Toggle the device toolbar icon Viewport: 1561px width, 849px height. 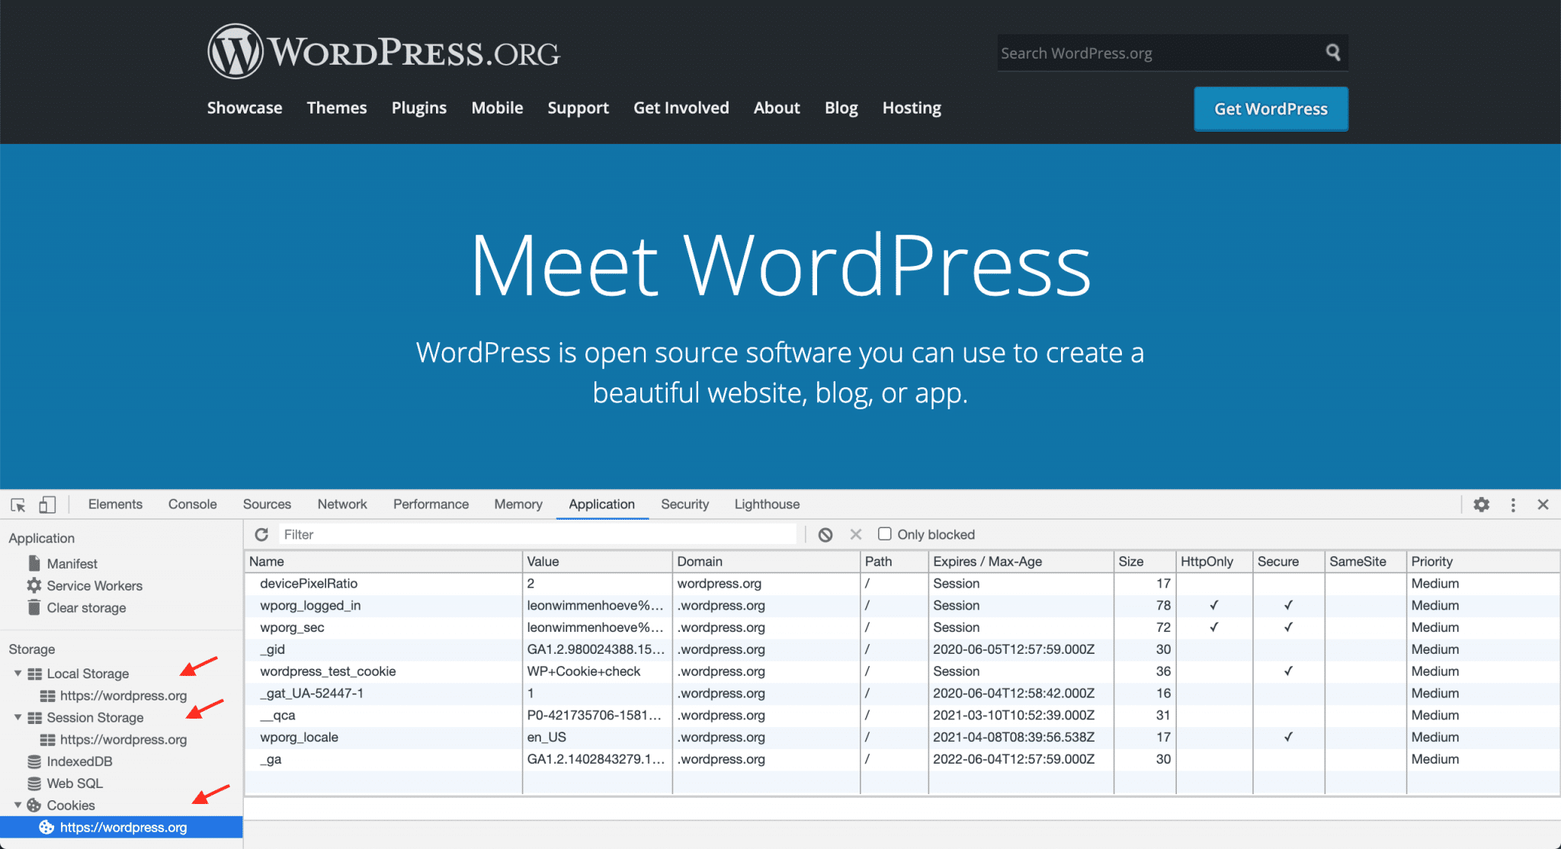(47, 505)
